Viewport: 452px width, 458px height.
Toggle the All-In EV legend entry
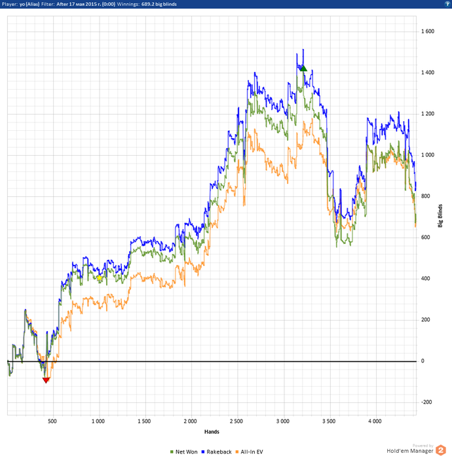click(x=249, y=451)
